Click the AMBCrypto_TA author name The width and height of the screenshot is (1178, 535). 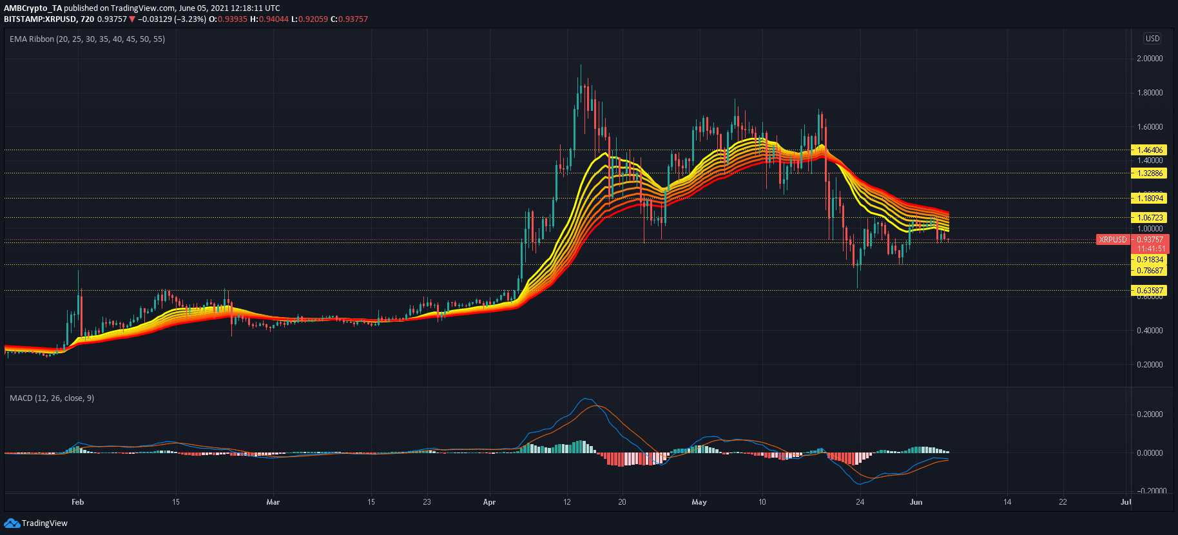(x=33, y=8)
